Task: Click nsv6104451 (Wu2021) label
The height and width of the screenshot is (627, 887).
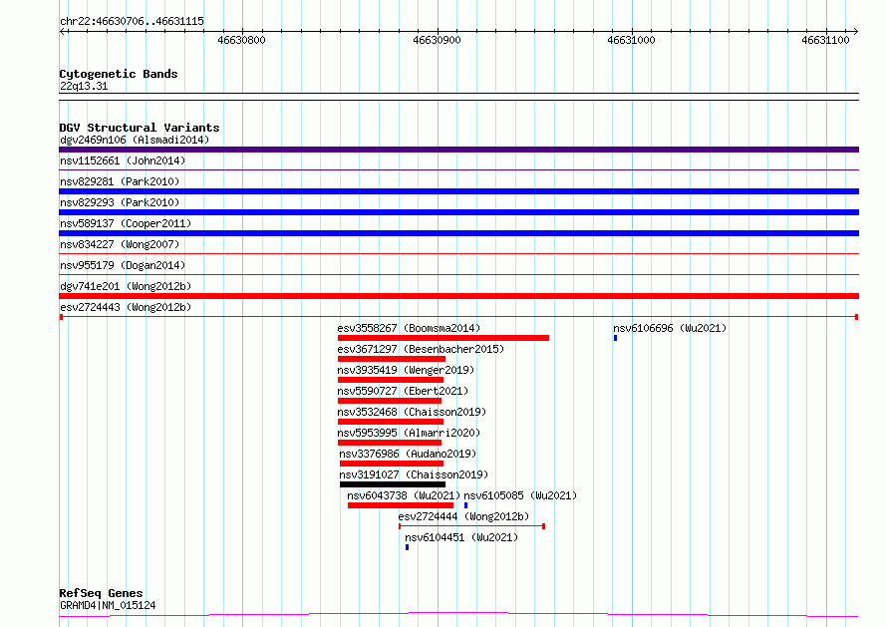Action: coord(461,537)
